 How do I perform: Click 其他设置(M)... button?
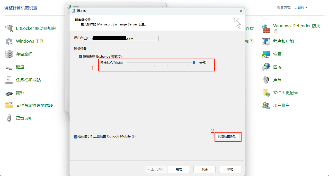[227, 136]
